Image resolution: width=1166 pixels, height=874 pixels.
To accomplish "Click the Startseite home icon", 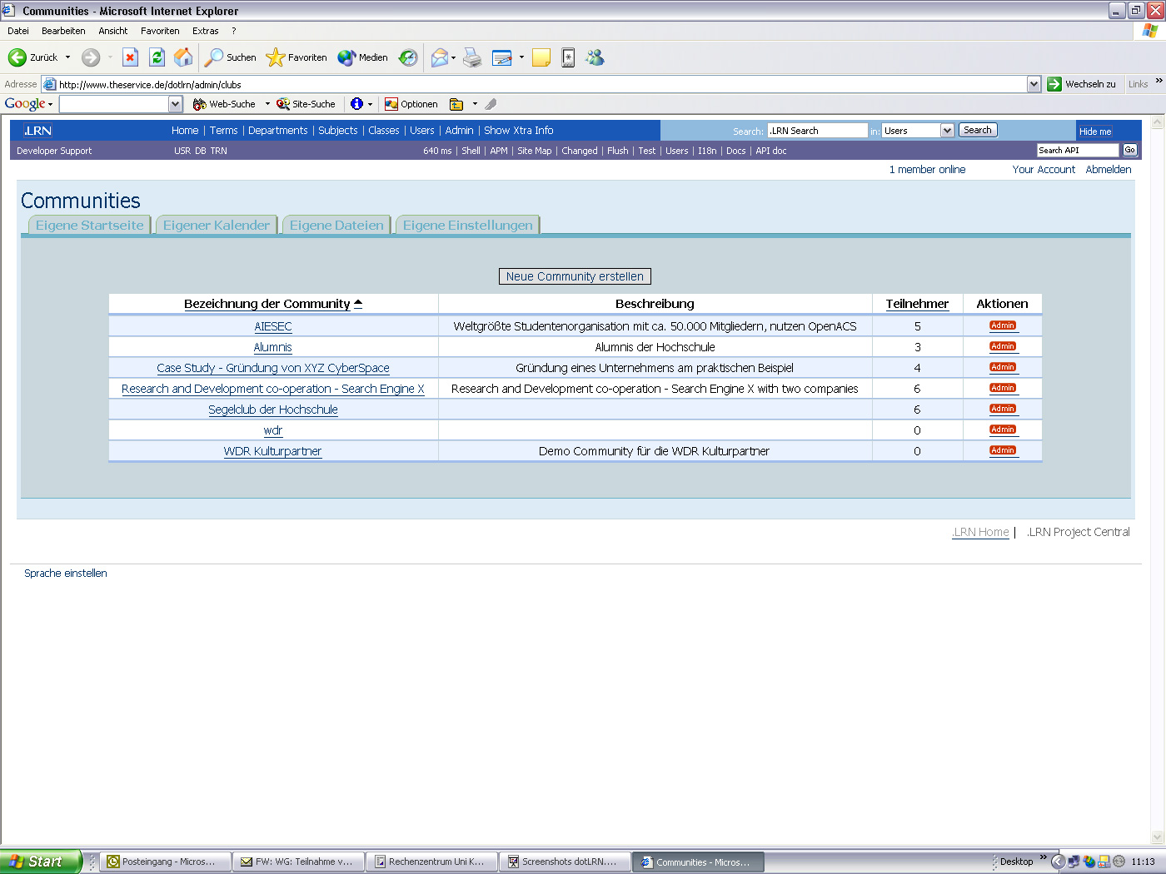I will click(182, 57).
